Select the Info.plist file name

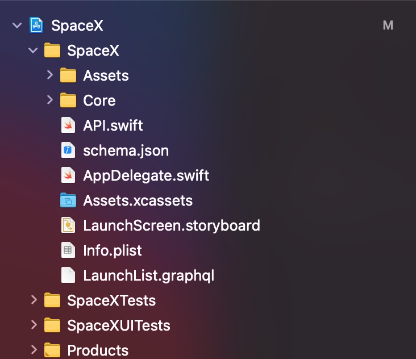pos(113,251)
